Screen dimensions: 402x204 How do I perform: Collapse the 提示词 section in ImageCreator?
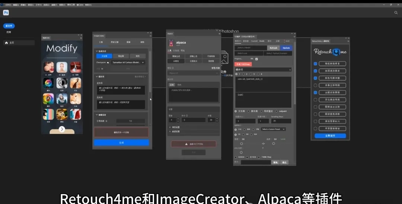(97, 76)
